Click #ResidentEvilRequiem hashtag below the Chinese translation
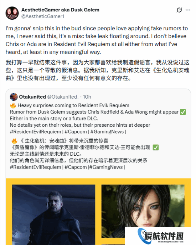Image resolution: width=196 pixels, height=245 pixels. [x=35, y=167]
